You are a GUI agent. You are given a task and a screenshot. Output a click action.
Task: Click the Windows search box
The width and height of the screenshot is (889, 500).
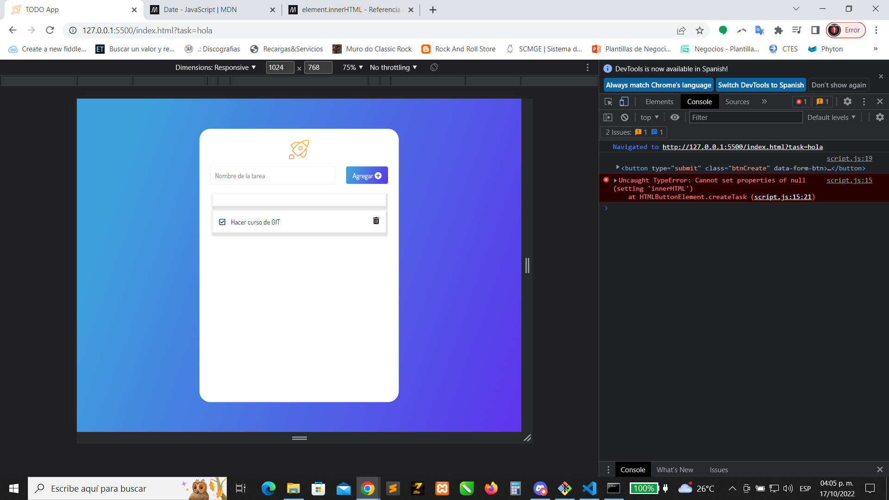click(127, 488)
